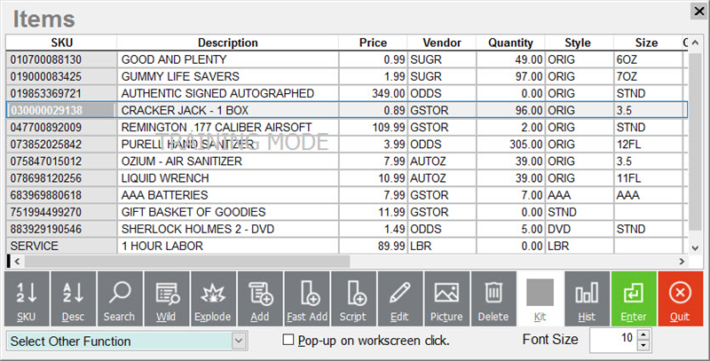Click the Vendor column header
The width and height of the screenshot is (710, 361).
442,43
